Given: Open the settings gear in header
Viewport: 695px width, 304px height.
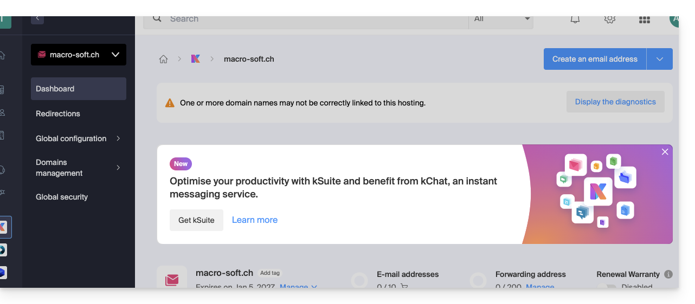Looking at the screenshot, I should tap(609, 19).
